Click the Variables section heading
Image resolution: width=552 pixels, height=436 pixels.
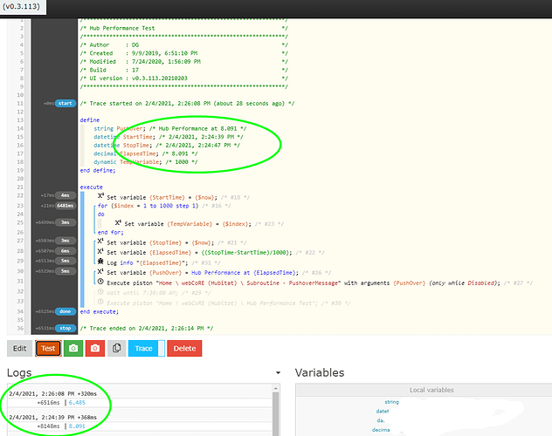(320, 372)
